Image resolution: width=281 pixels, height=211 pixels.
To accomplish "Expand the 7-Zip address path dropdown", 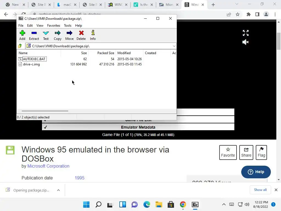I will (174, 46).
